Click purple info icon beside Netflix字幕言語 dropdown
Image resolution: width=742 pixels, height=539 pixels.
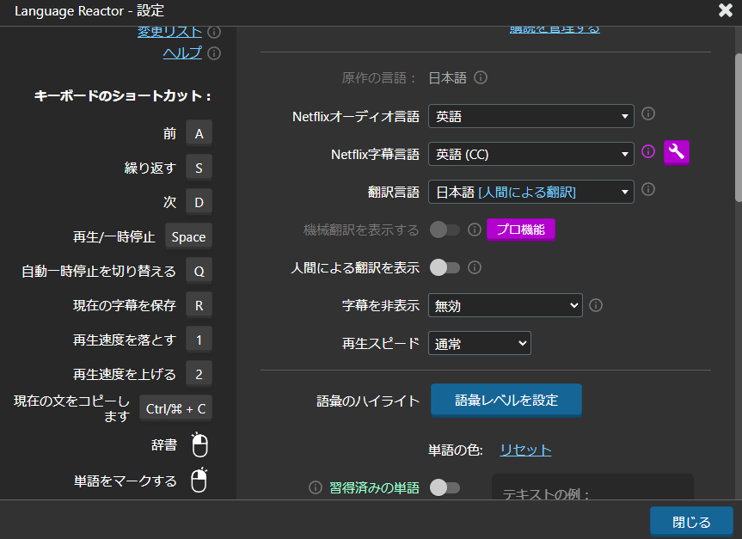(649, 151)
